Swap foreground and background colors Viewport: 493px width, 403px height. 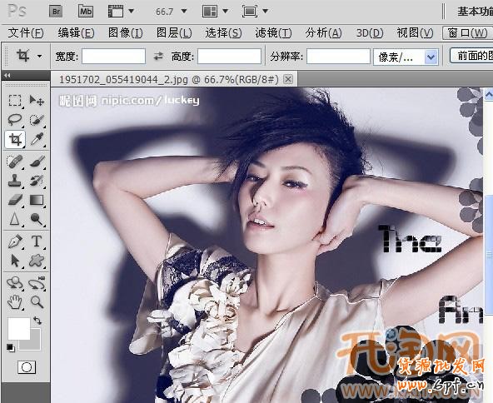click(x=37, y=321)
